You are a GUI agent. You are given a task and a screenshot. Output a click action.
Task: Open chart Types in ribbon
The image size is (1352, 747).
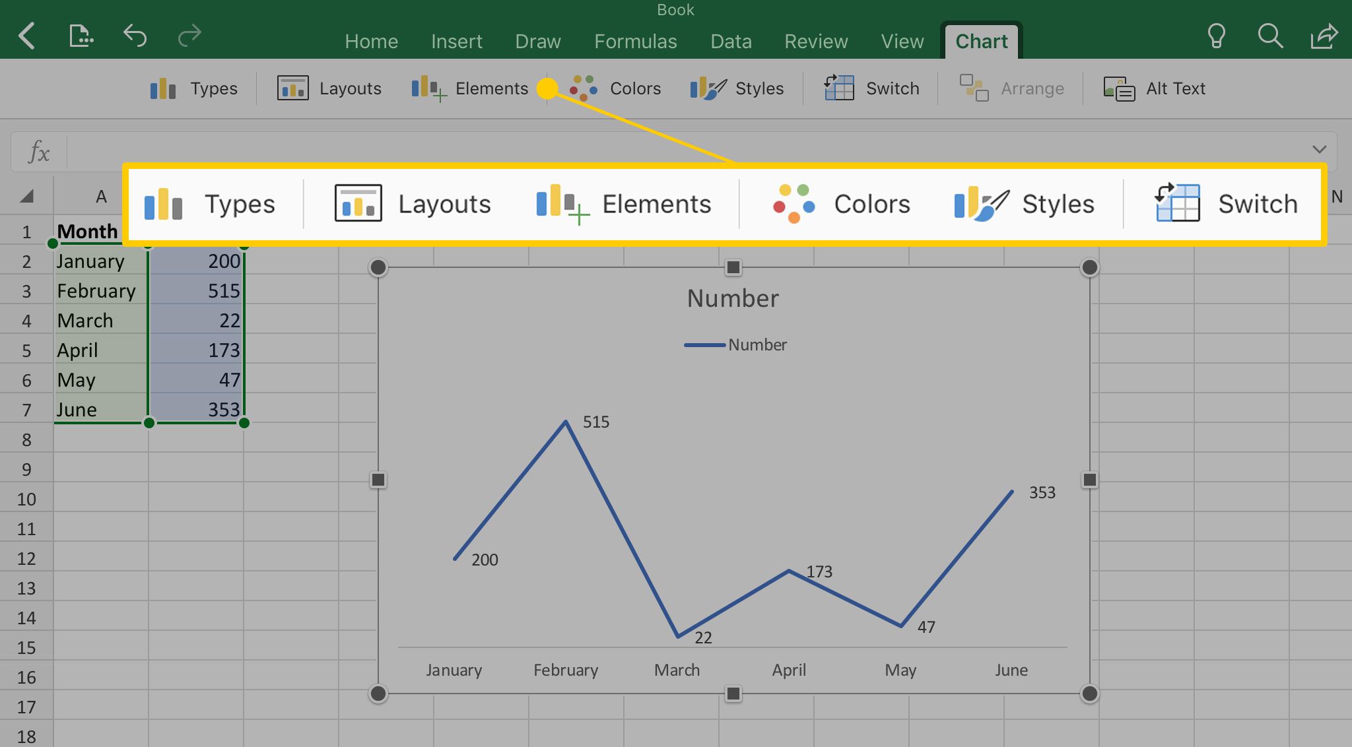[193, 88]
